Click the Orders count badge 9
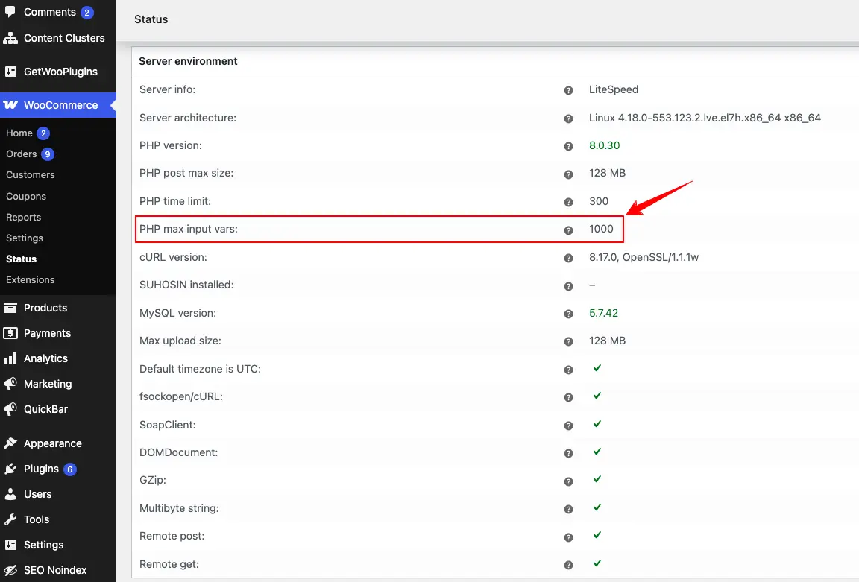This screenshot has height=582, width=859. [x=48, y=154]
